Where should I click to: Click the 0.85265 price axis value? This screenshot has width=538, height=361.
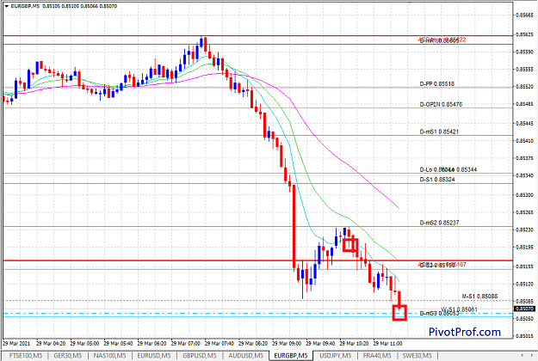tap(524, 212)
